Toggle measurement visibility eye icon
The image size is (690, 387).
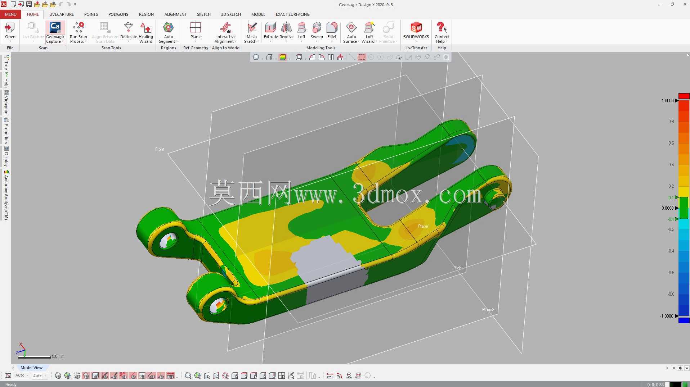pos(170,376)
